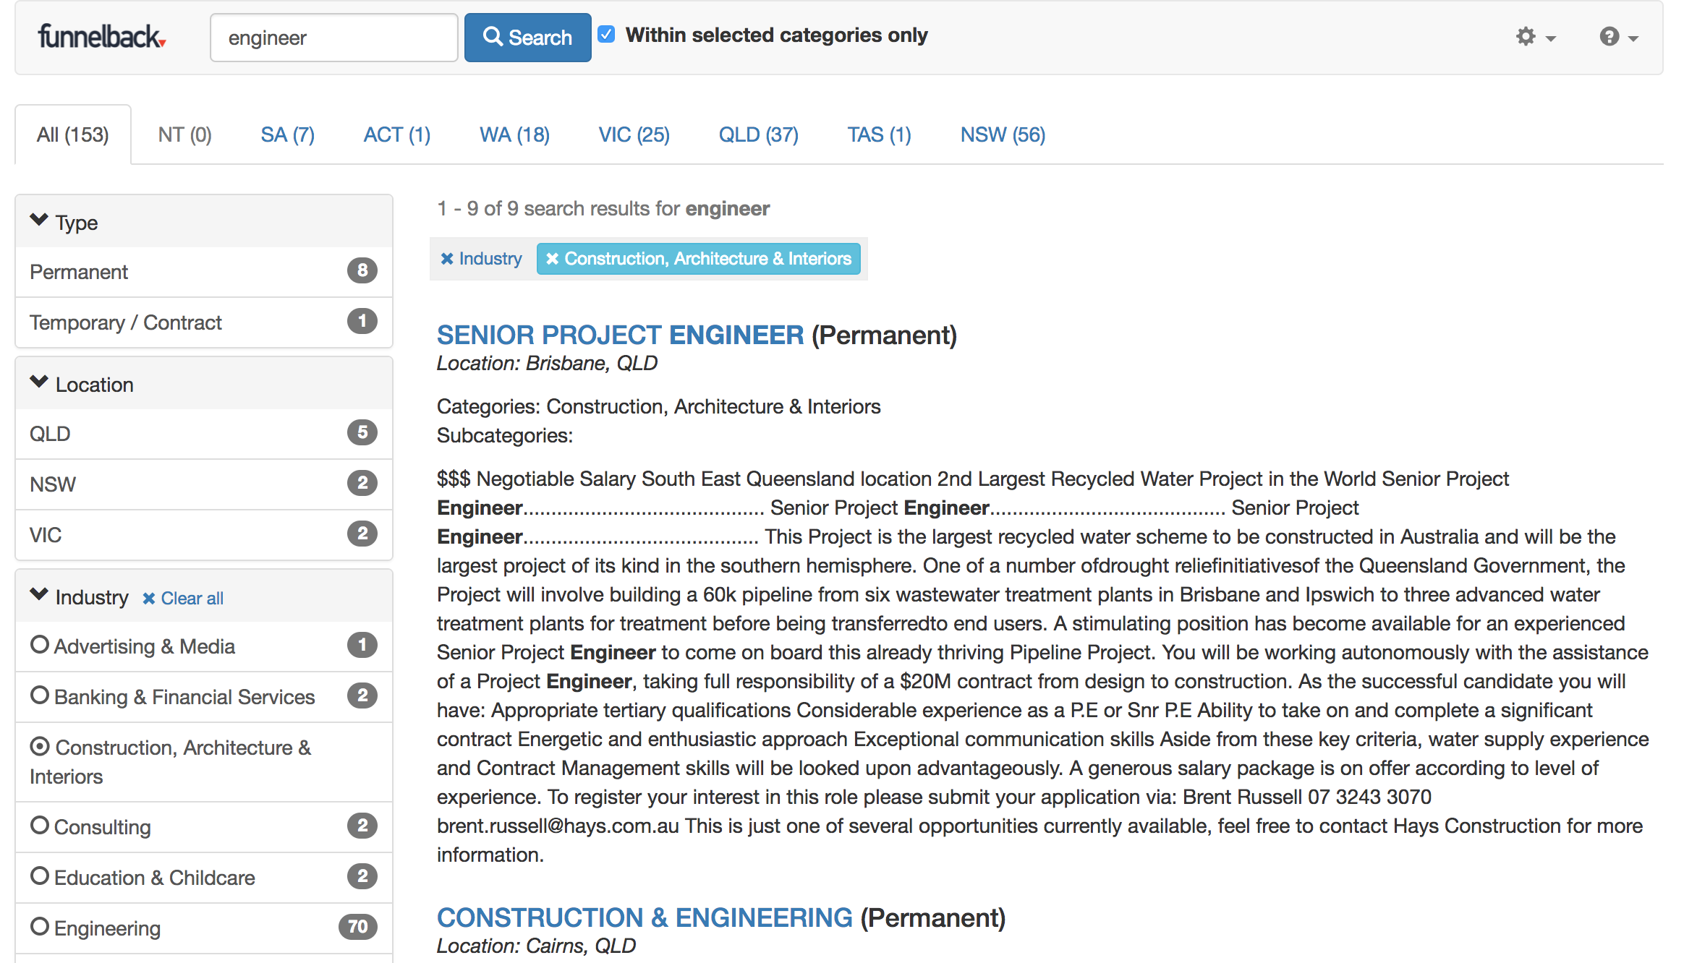Remove Construction, Architecture & Interiors filter tag
The width and height of the screenshot is (1684, 963).
[x=553, y=259]
